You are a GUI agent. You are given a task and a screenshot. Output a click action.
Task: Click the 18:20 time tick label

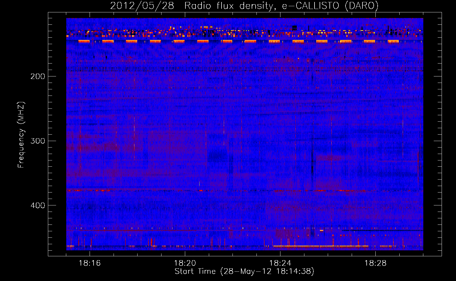(185, 263)
